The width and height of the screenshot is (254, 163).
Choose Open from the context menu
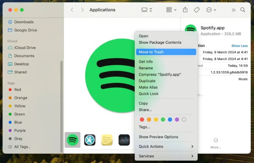166,36
